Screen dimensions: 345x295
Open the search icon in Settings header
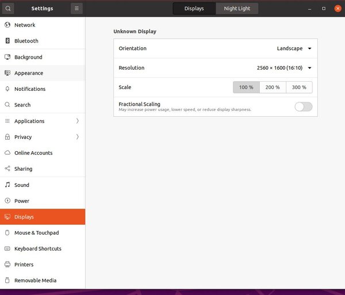pyautogui.click(x=8, y=9)
